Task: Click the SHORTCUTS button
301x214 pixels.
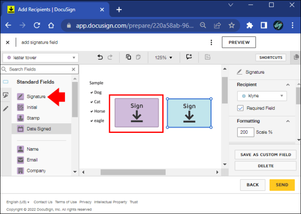Action: 270,58
